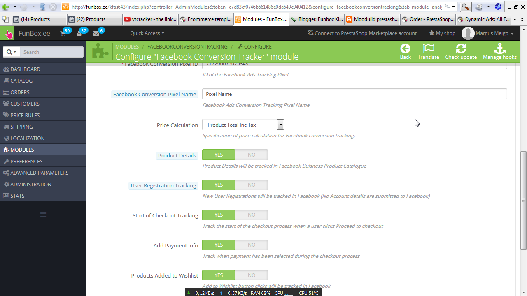The width and height of the screenshot is (527, 296).
Task: Click the sidebar Search input field
Action: (x=51, y=52)
